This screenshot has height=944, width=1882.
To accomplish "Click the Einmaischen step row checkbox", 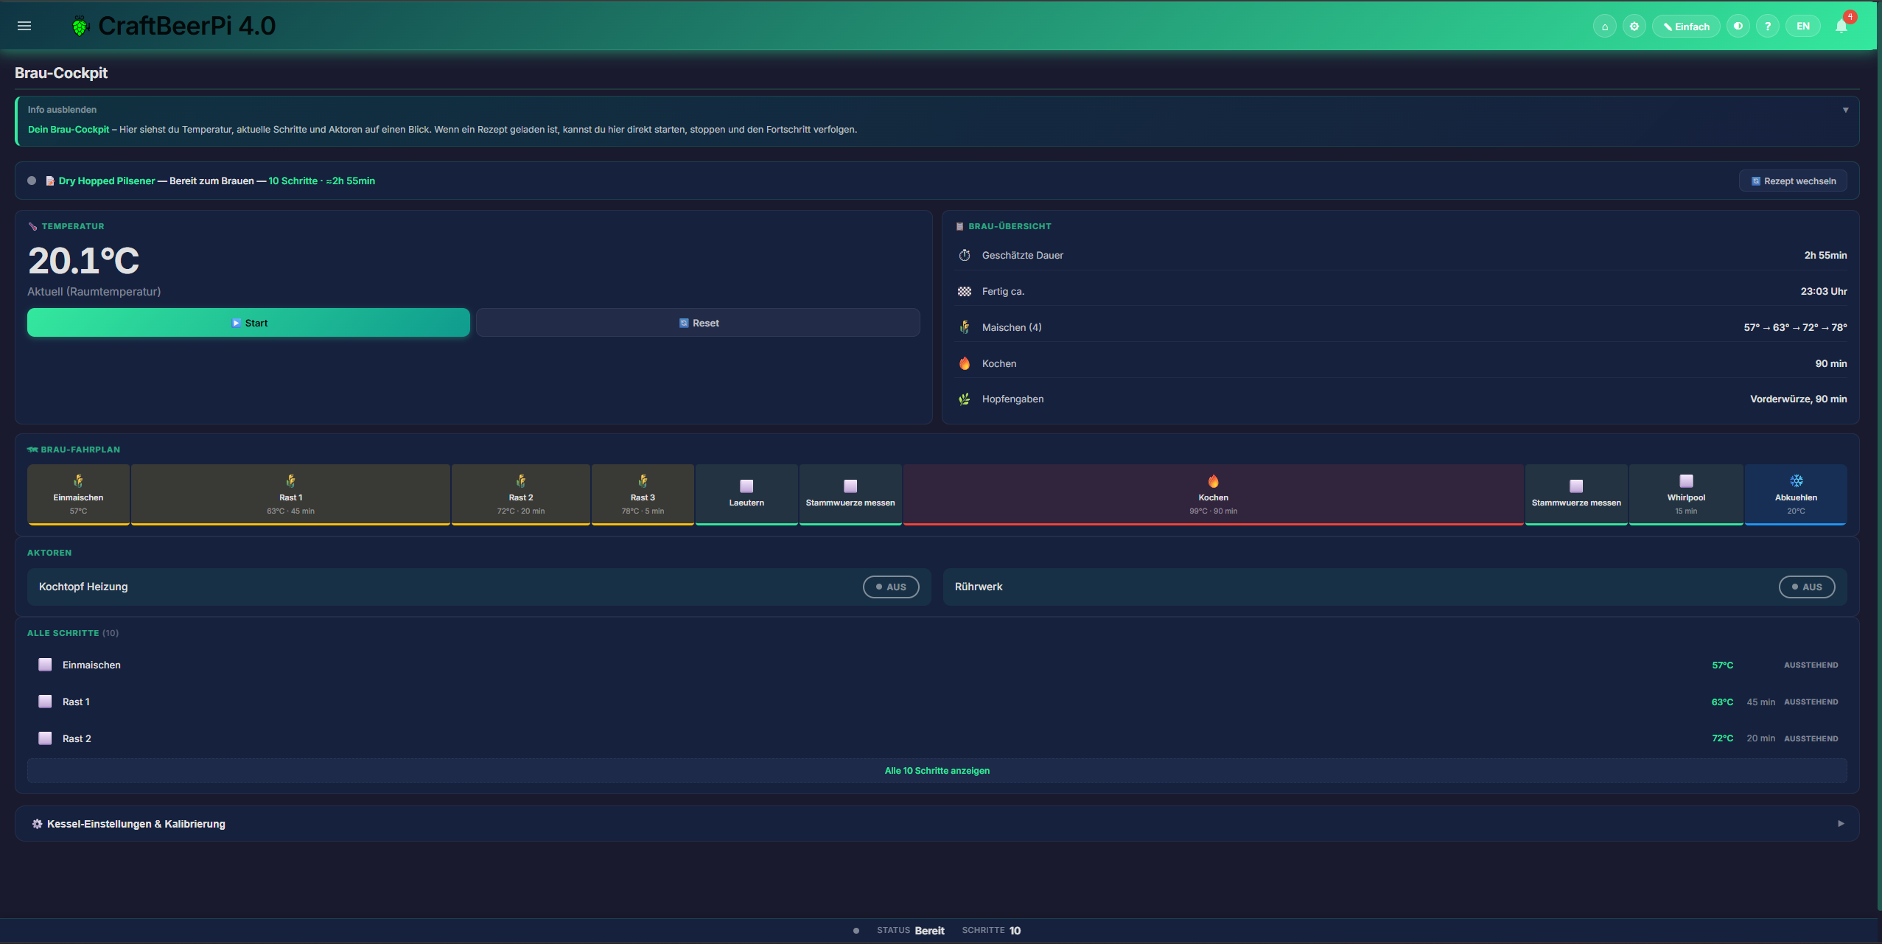I will coord(45,665).
